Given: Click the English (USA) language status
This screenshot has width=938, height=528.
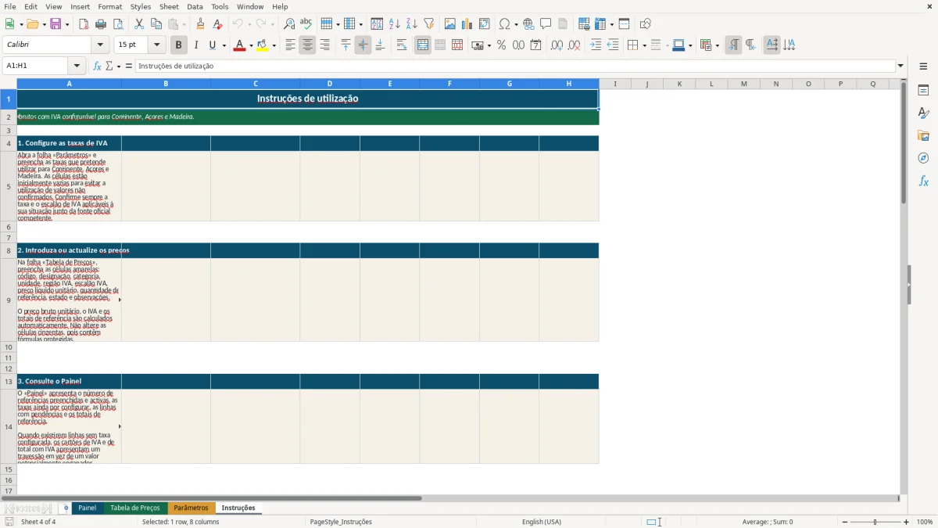Looking at the screenshot, I should 542,522.
